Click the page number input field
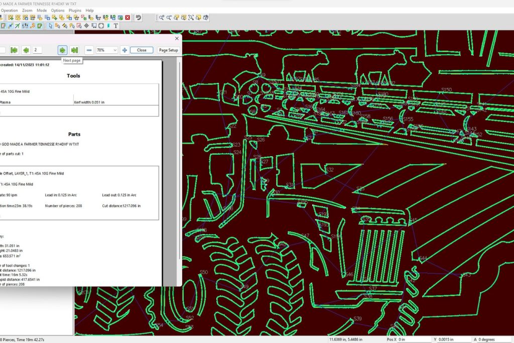Screen dimensions: 514x343 tap(38, 50)
